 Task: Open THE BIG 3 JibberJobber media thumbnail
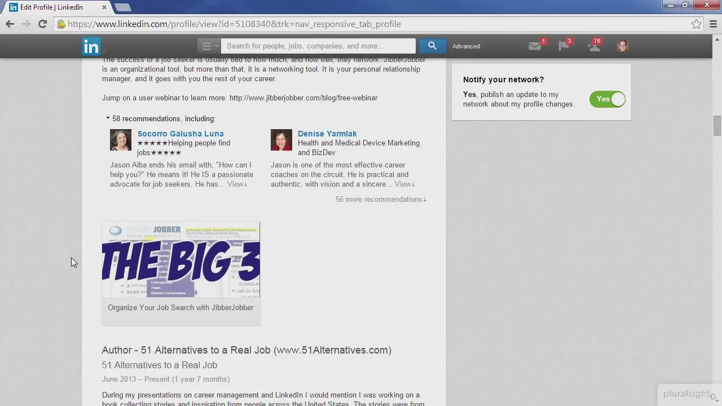click(181, 259)
